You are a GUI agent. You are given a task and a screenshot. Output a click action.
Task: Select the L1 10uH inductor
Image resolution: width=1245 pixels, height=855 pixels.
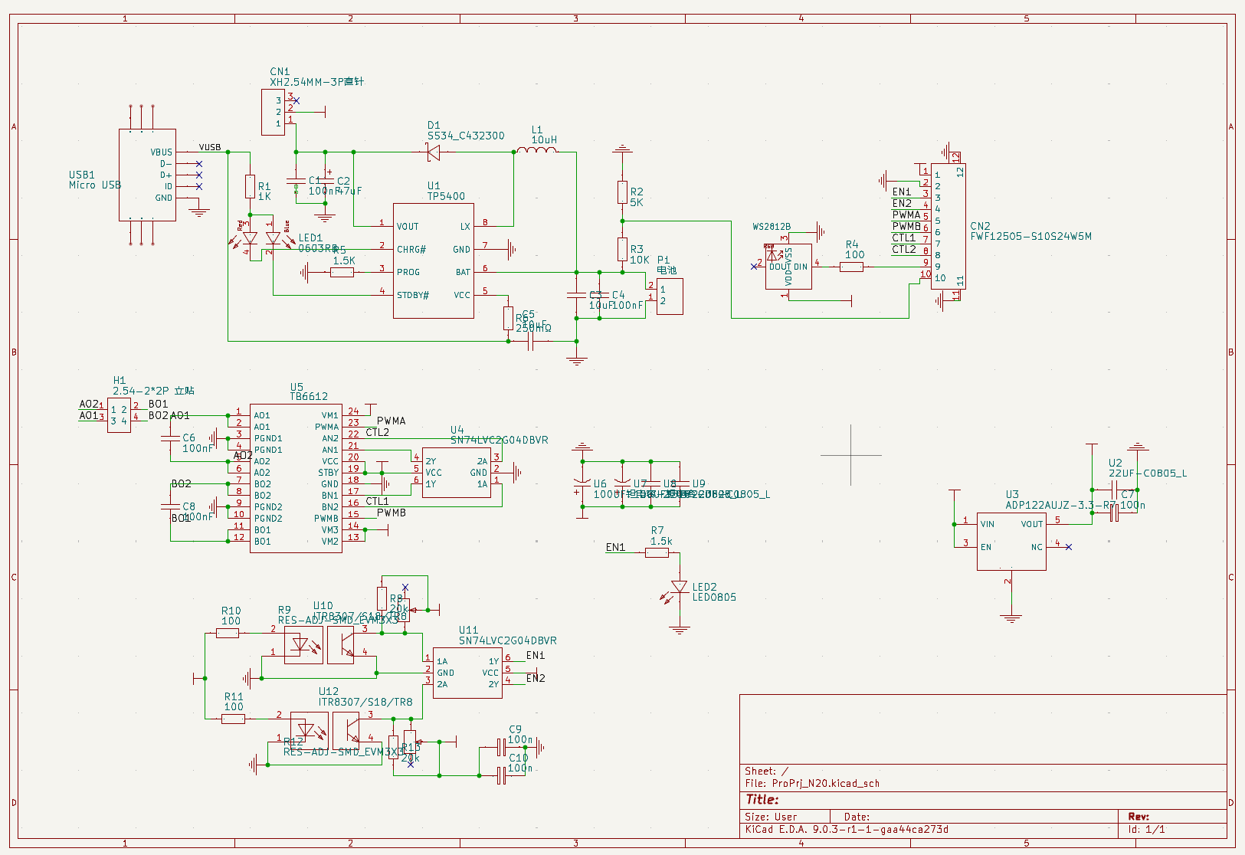pyautogui.click(x=537, y=151)
